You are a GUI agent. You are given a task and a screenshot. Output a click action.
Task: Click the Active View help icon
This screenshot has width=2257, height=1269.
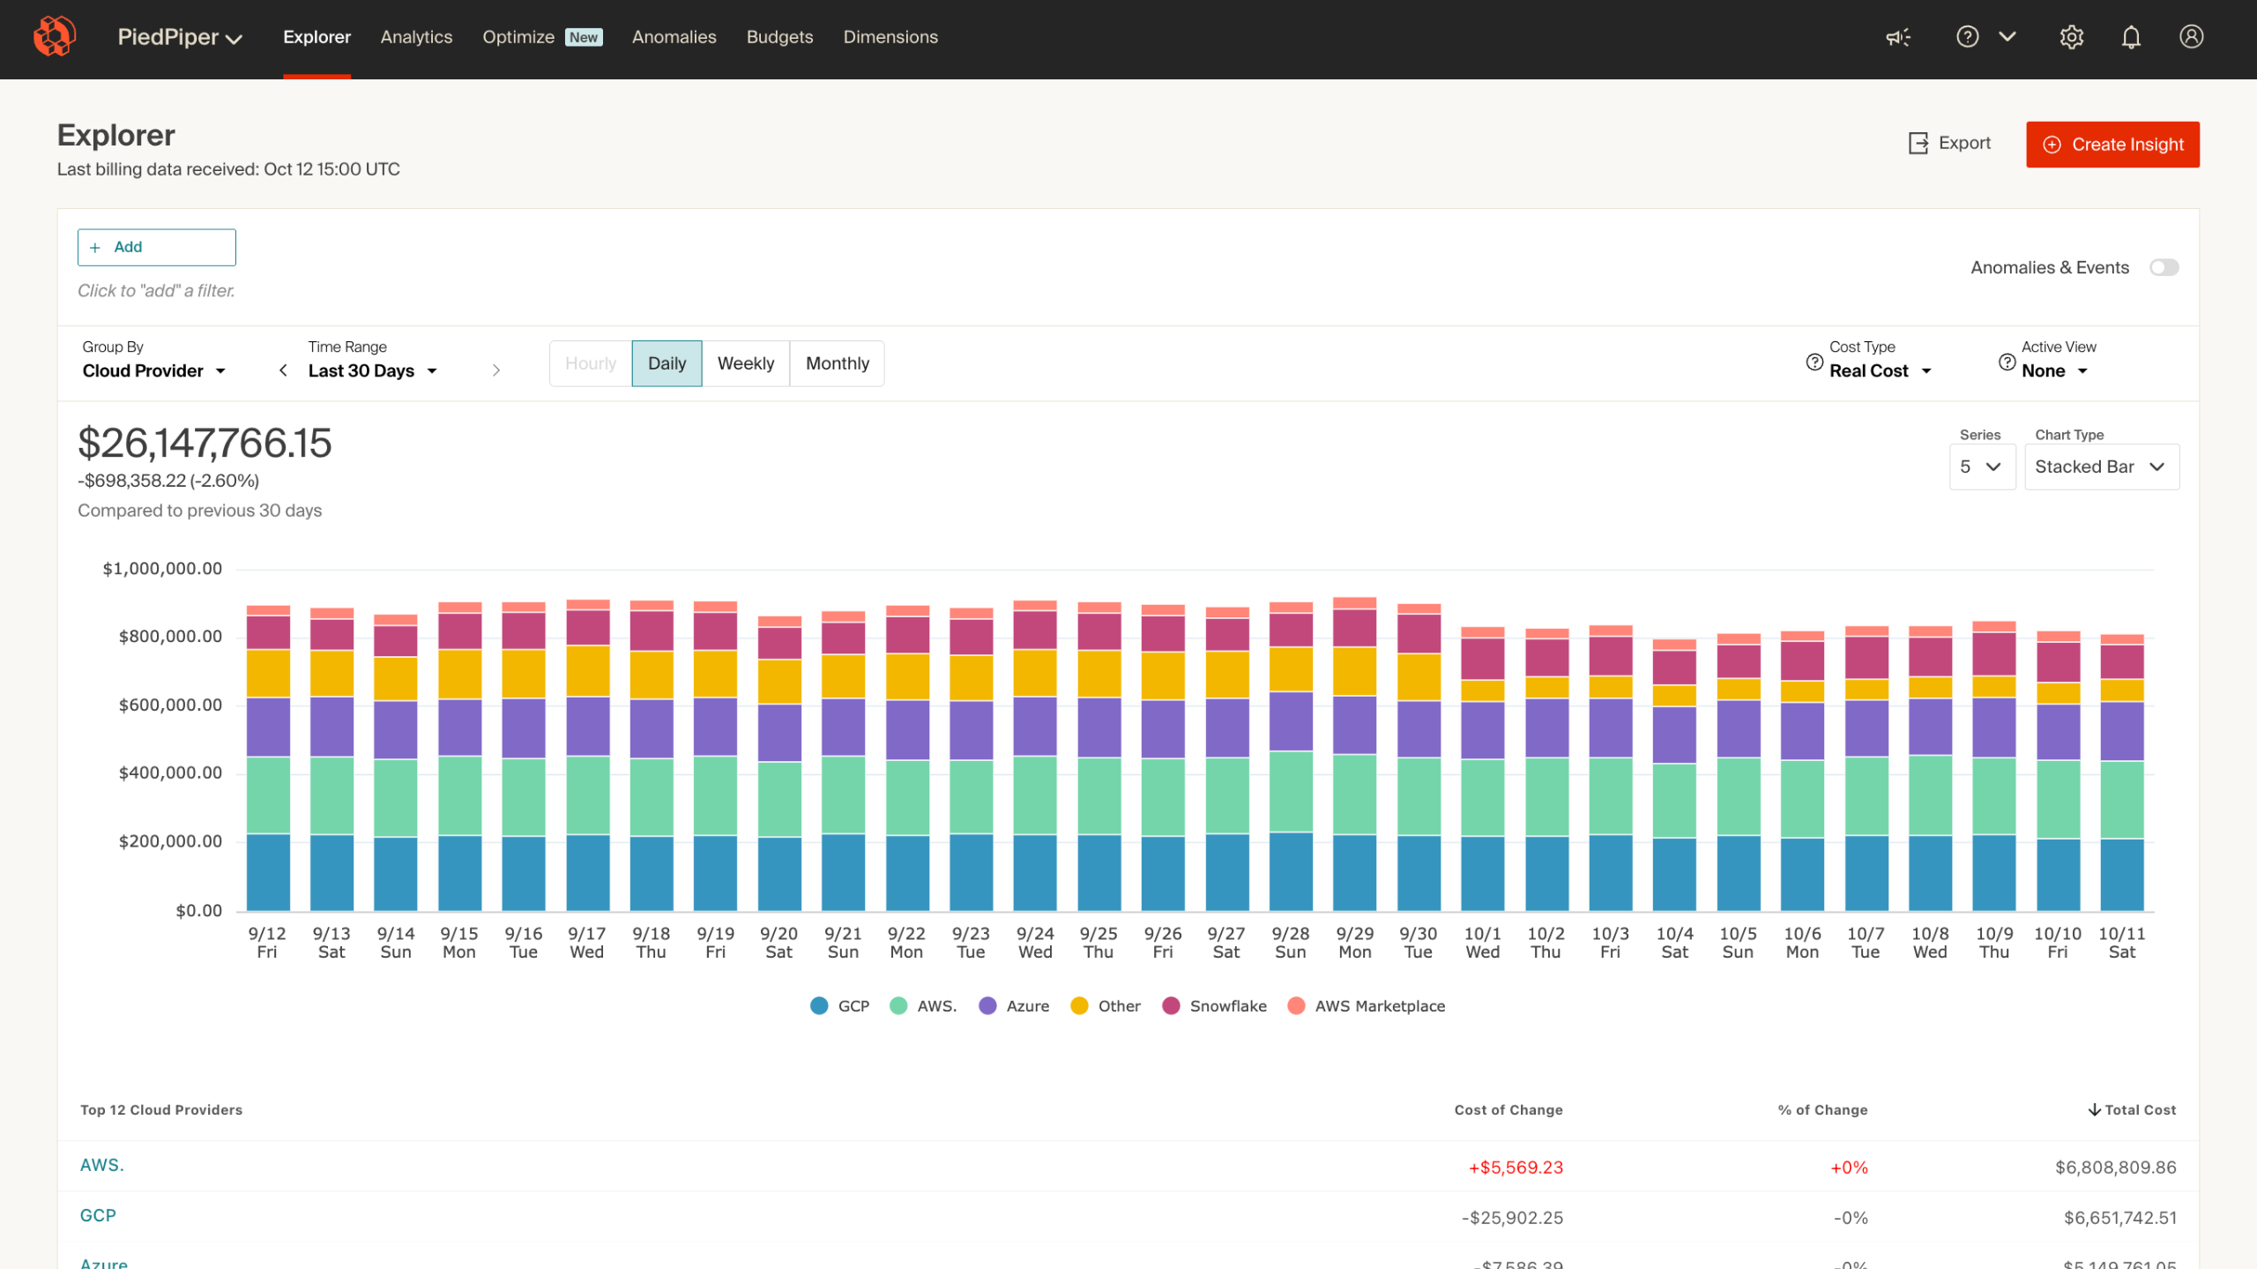coord(2007,362)
